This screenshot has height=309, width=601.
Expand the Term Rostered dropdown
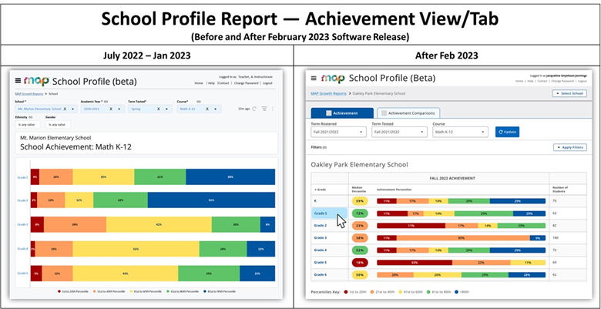click(x=337, y=132)
